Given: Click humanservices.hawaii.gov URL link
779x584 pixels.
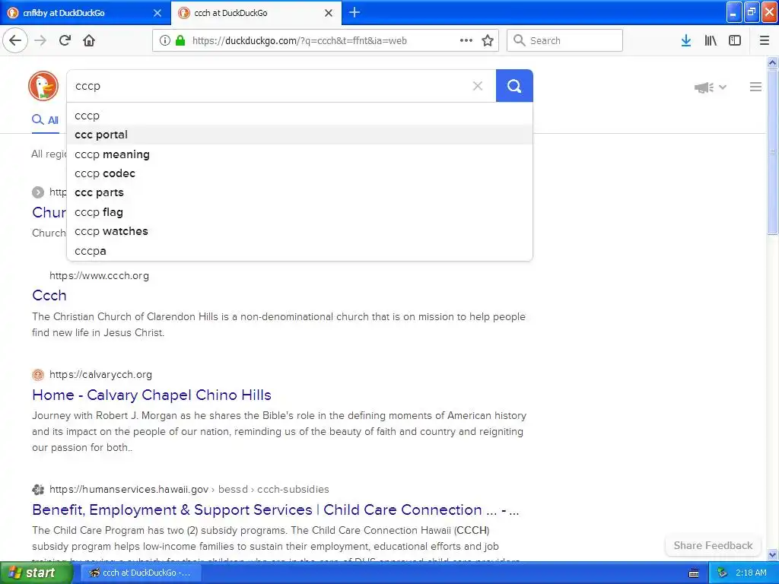Looking at the screenshot, I should pos(189,489).
